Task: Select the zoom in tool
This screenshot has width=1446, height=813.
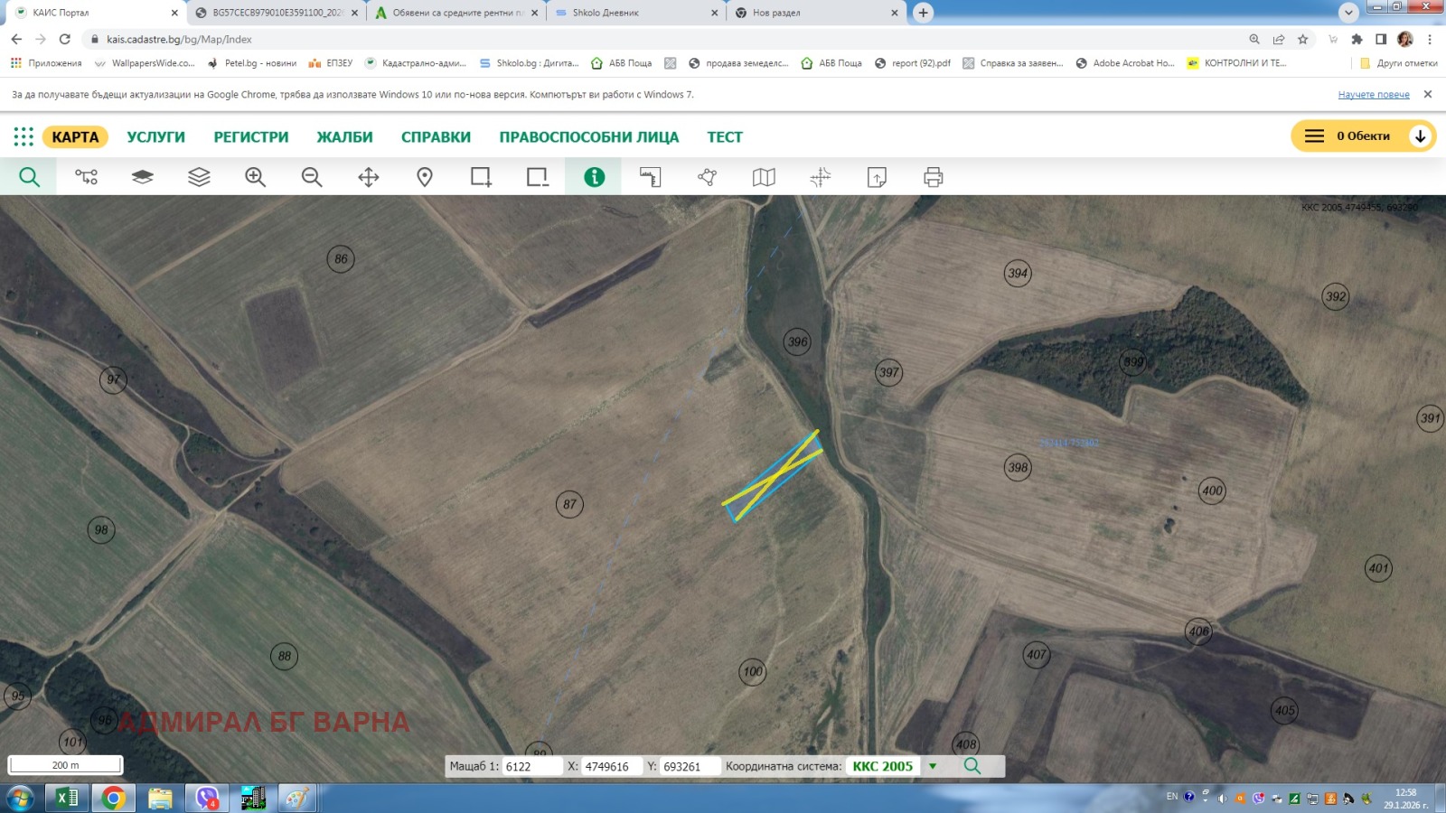Action: (254, 176)
